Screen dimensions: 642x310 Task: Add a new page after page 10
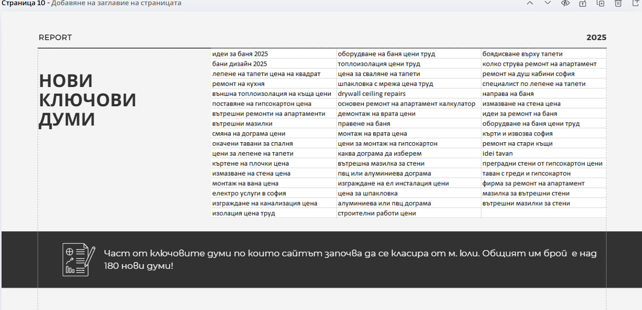pyautogui.click(x=636, y=3)
